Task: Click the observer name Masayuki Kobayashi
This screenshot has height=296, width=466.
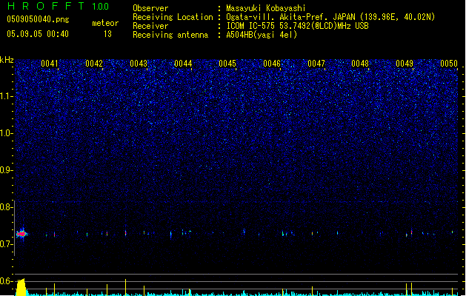Action: click(266, 8)
